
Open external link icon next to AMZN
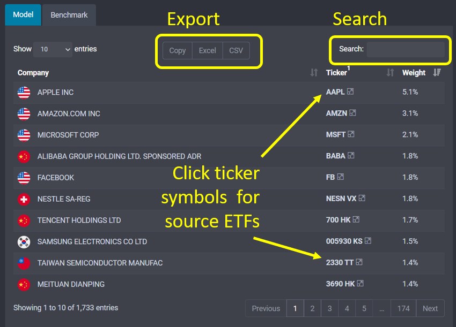353,112
